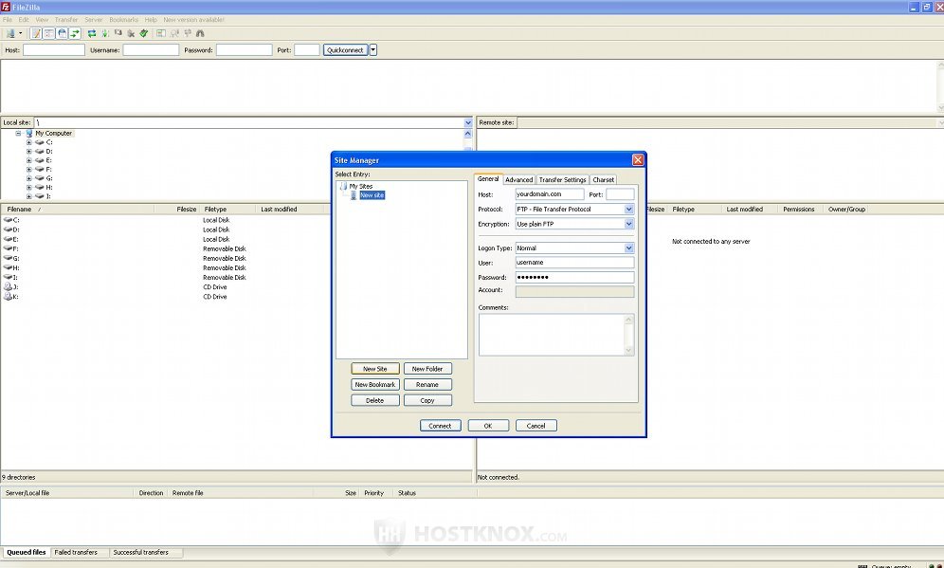This screenshot has height=568, width=944.
Task: Expand the E: drive tree node
Action: pyautogui.click(x=28, y=160)
